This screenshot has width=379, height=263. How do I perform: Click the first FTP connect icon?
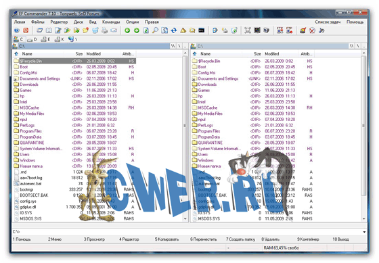(x=280, y=30)
